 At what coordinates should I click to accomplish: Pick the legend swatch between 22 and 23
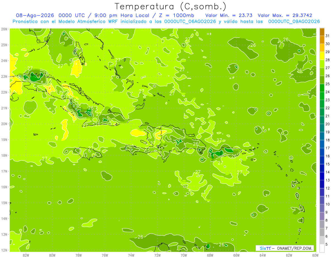tap(322, 104)
